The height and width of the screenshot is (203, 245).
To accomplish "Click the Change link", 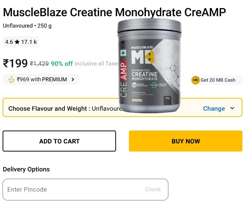I will pyautogui.click(x=214, y=108).
